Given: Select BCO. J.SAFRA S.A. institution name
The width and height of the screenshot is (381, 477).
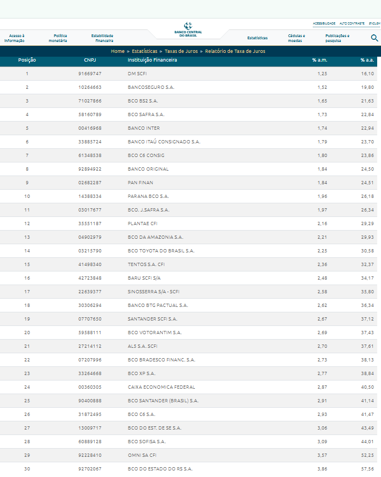Looking at the screenshot, I should (149, 210).
